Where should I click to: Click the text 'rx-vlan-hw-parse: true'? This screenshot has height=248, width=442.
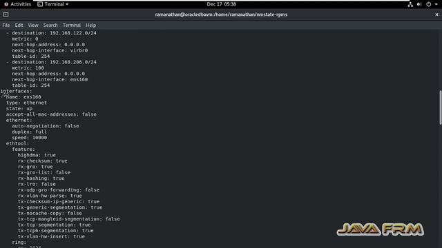point(50,196)
